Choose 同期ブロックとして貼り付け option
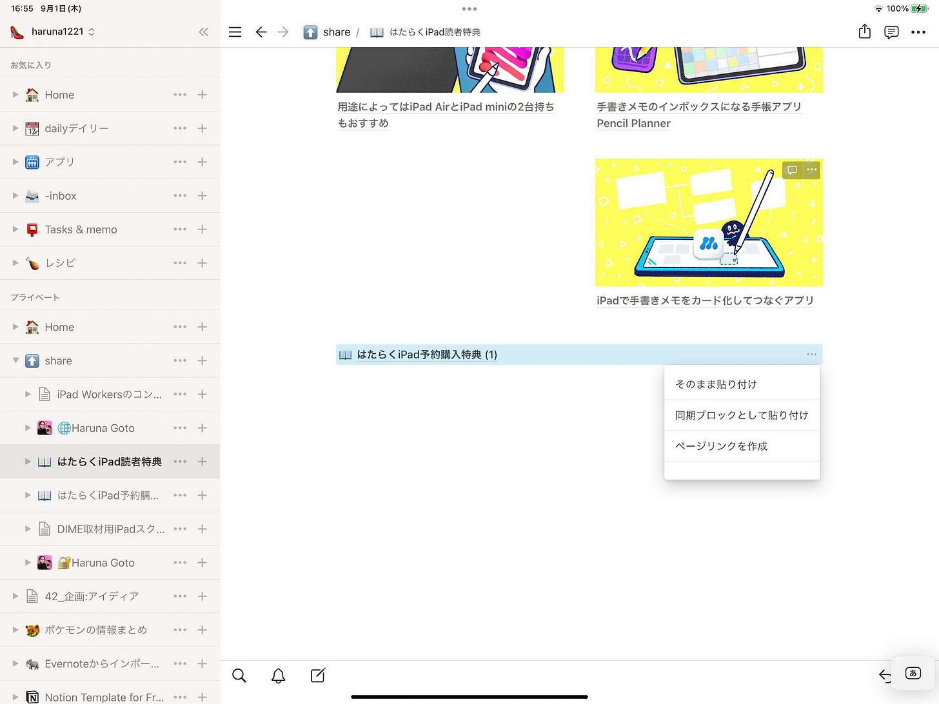 (742, 415)
